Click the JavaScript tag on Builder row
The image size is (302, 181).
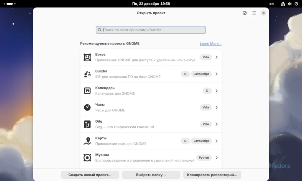click(201, 74)
